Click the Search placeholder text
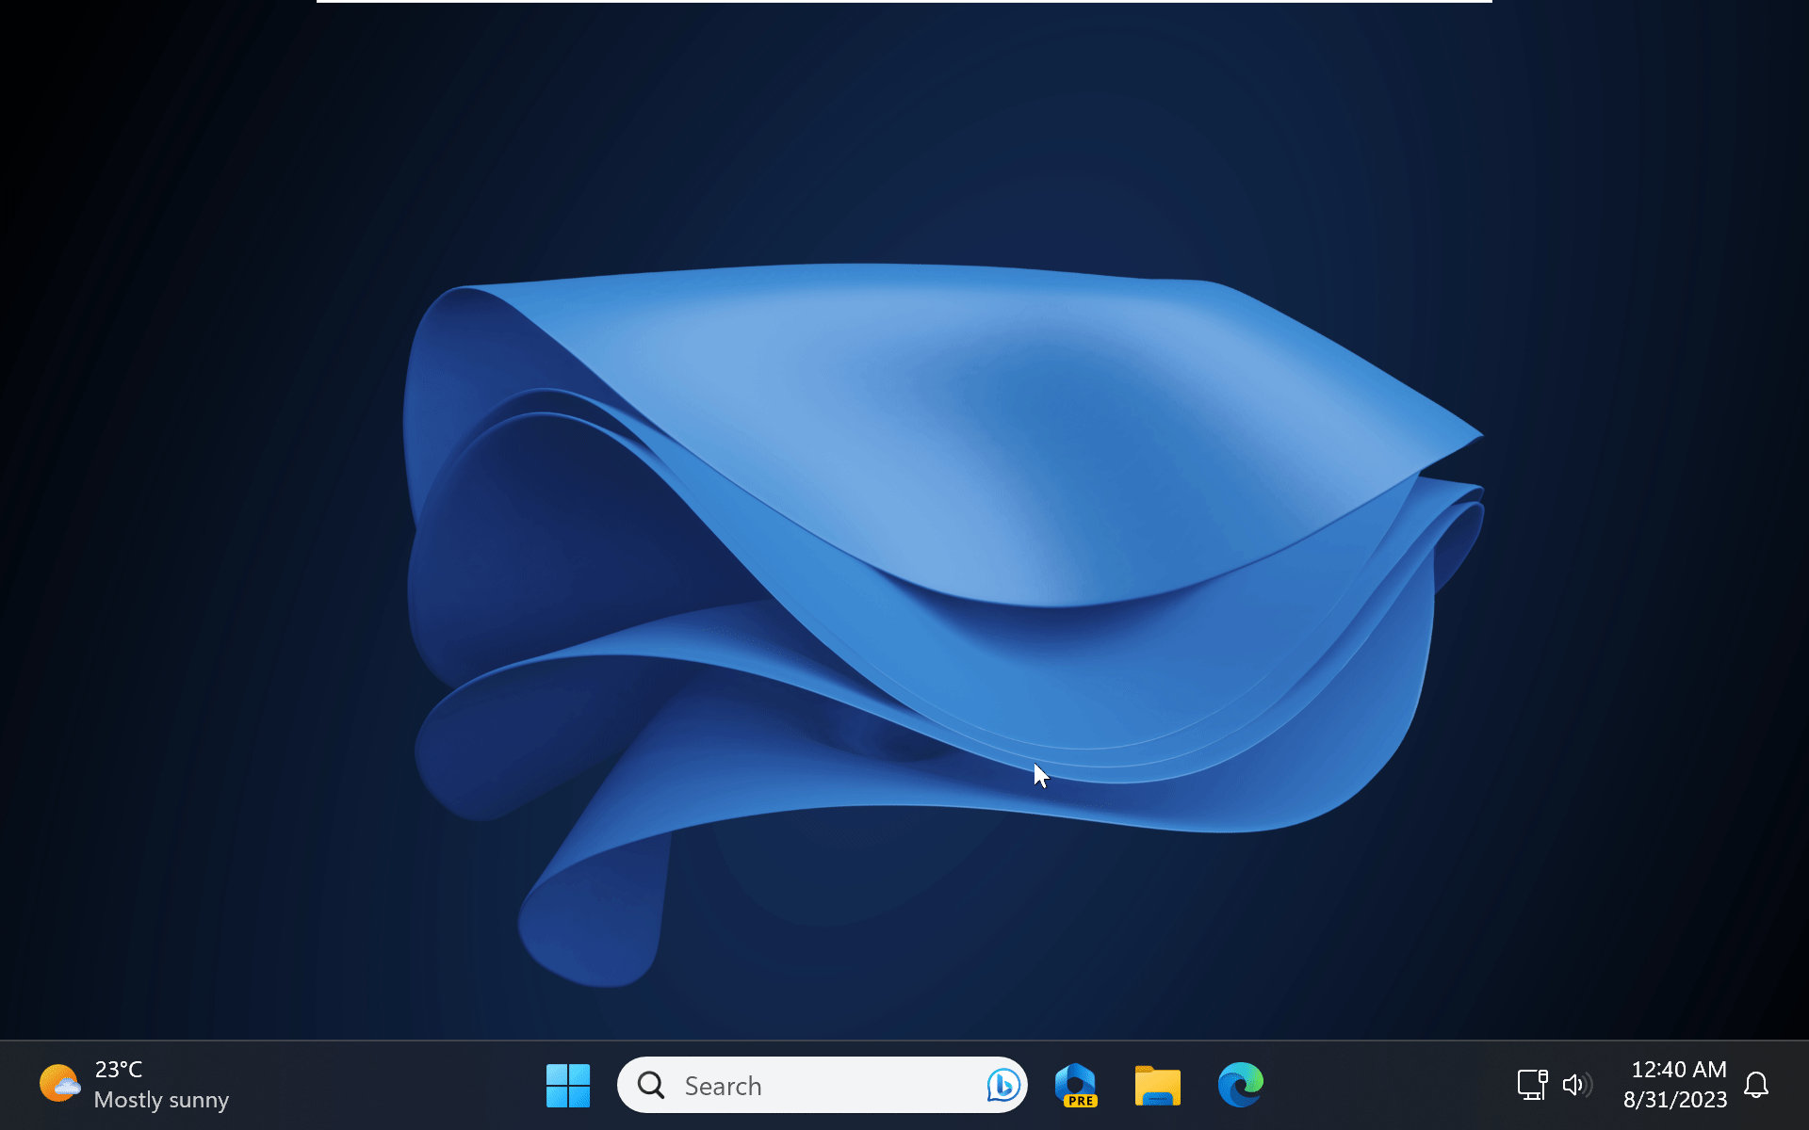This screenshot has width=1809, height=1130. [724, 1085]
